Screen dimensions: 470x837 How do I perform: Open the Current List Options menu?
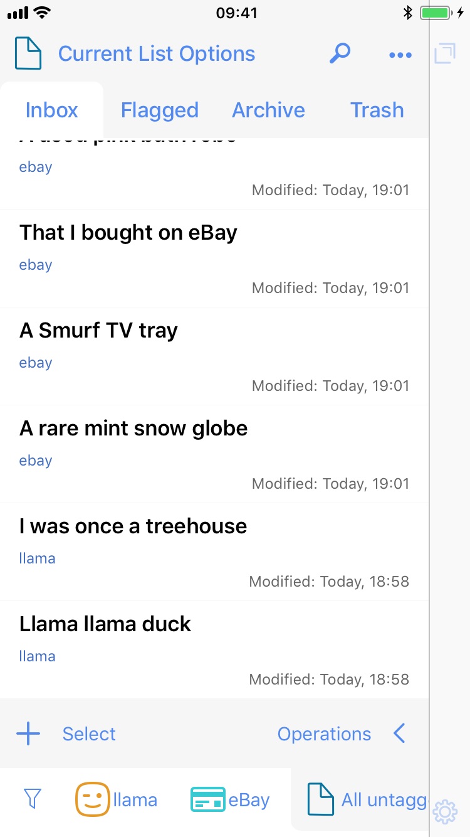(157, 54)
